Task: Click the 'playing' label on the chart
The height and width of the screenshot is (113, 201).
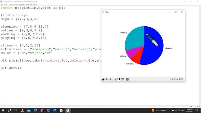Action: click(168, 48)
